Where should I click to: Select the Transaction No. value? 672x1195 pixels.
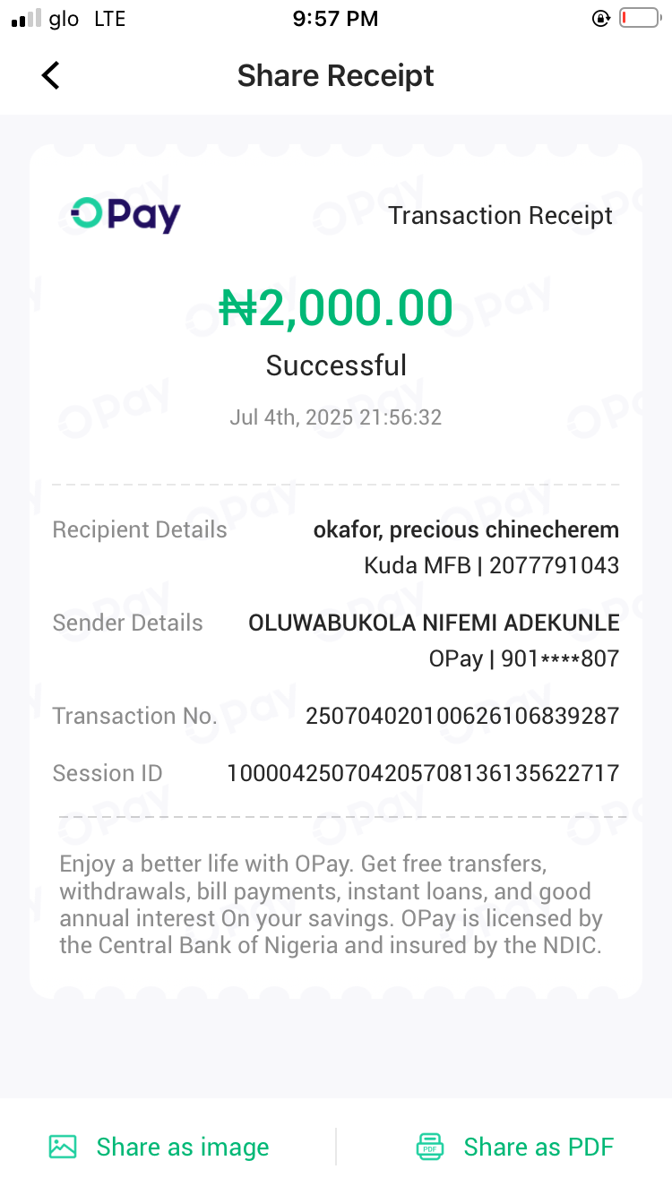[x=462, y=716]
